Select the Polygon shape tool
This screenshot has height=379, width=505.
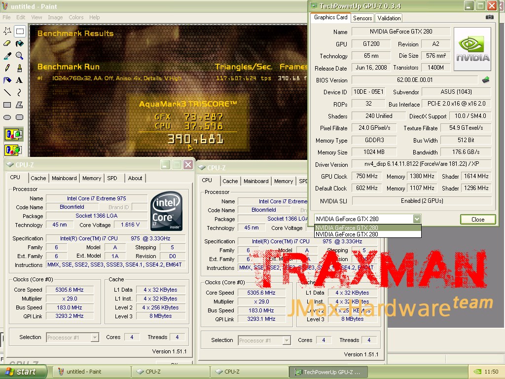coord(20,105)
